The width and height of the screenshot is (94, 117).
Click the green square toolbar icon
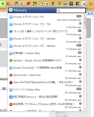tap(3, 4)
